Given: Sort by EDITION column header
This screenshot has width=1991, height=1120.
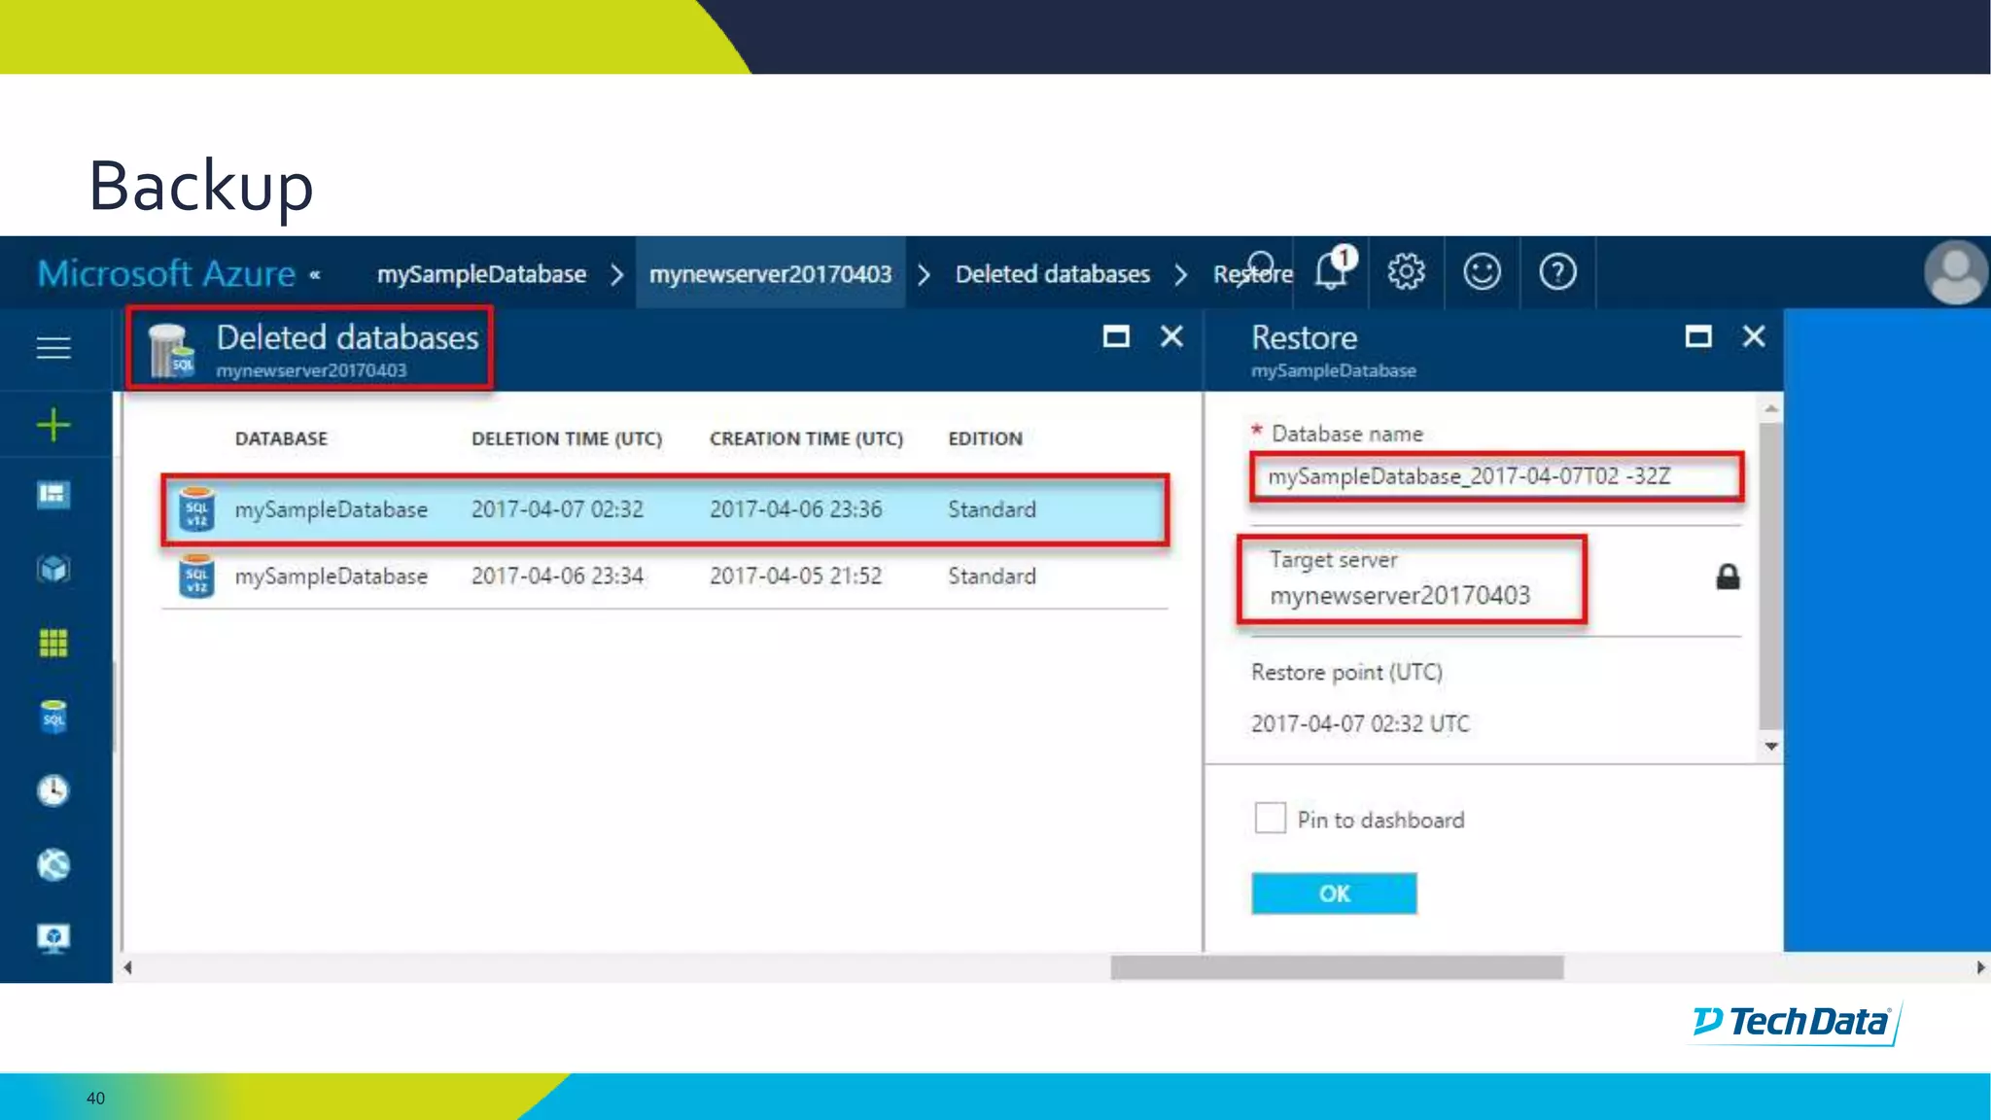Looking at the screenshot, I should 985,438.
